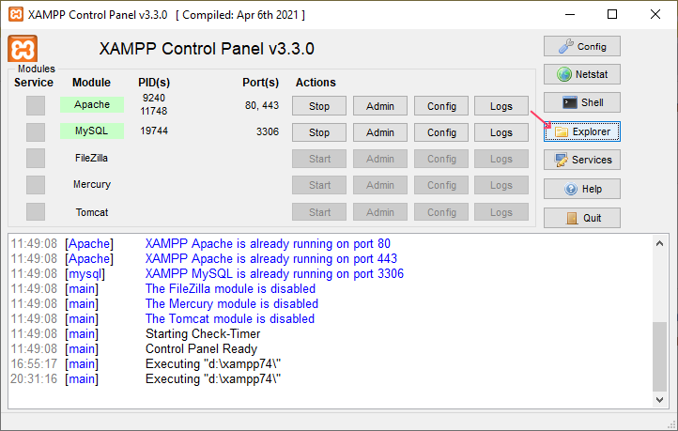Click FileZilla Logs button
This screenshot has height=431, width=678.
pyautogui.click(x=501, y=159)
